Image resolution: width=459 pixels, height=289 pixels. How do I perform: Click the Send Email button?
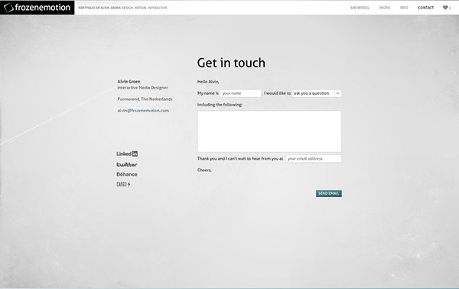pyautogui.click(x=329, y=193)
